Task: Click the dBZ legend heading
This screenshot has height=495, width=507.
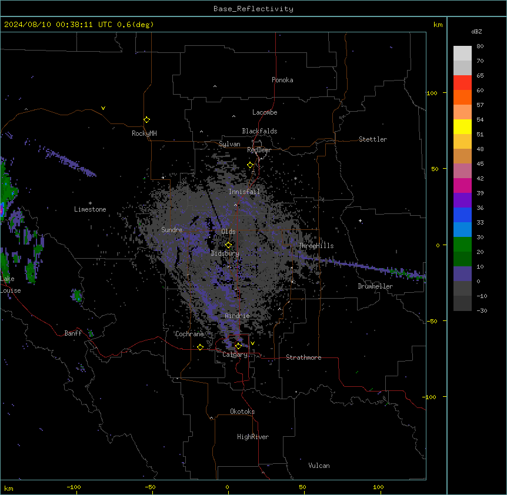Action: pos(476,31)
